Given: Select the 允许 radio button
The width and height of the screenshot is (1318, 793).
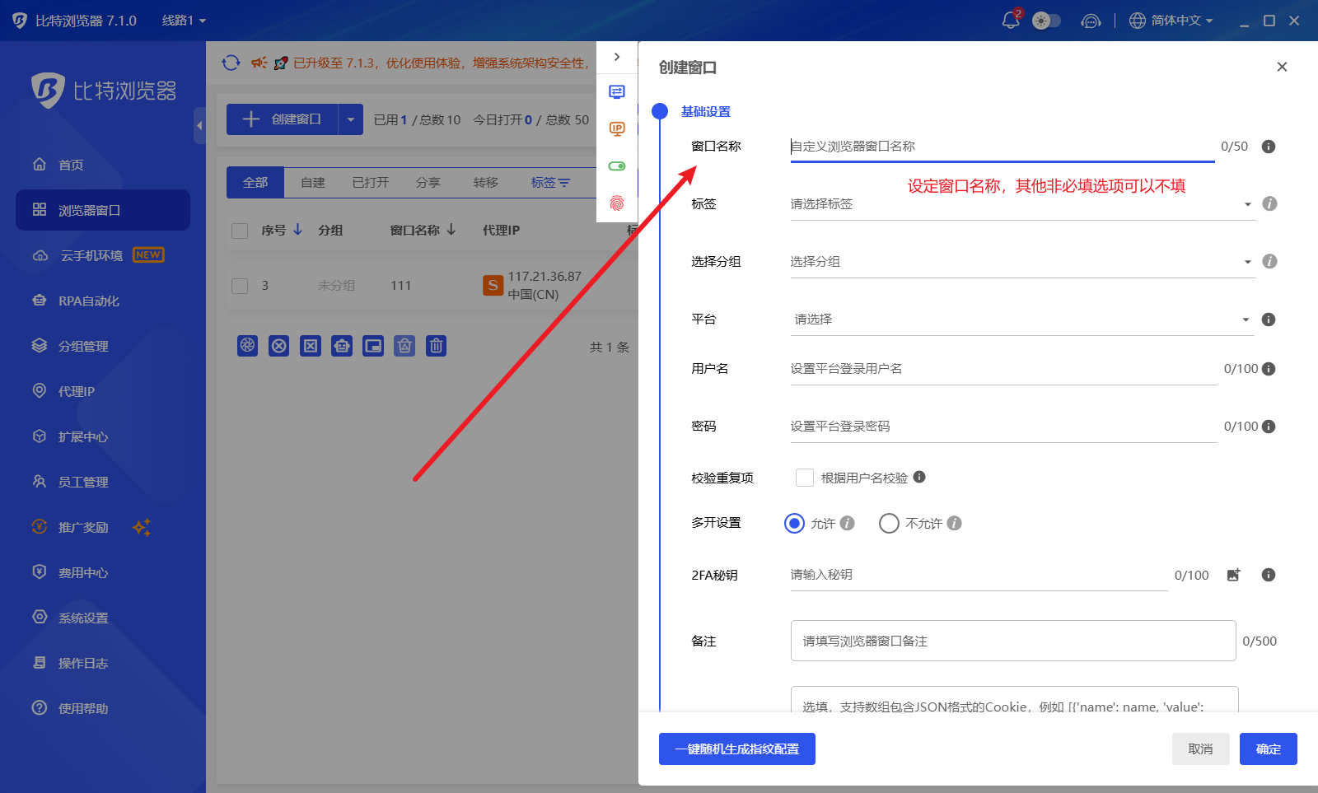Looking at the screenshot, I should 794,523.
